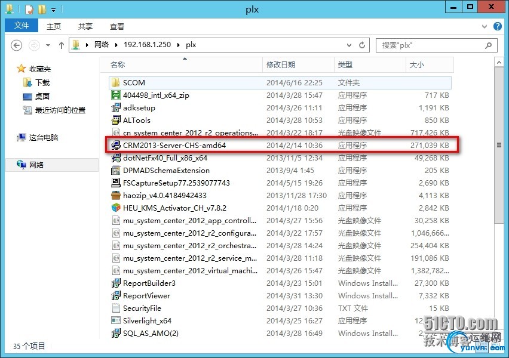Screen dimensions: 509x358
Task: Click the cn_system_center_2012_r2_operations disc image icon
Action: [x=115, y=132]
